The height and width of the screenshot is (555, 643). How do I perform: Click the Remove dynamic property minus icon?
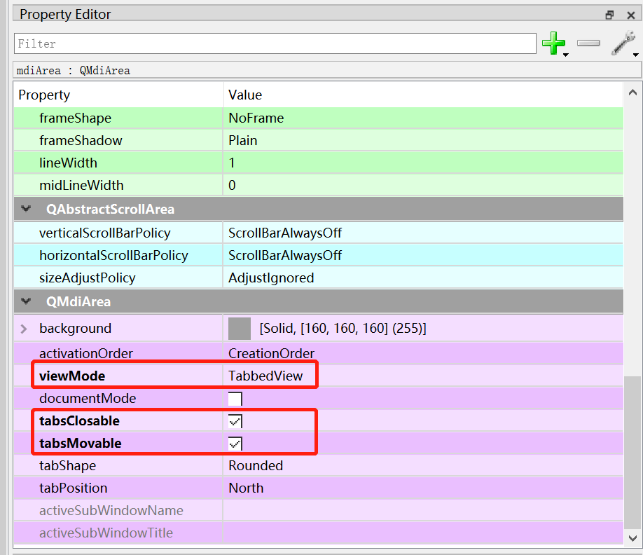coord(588,43)
